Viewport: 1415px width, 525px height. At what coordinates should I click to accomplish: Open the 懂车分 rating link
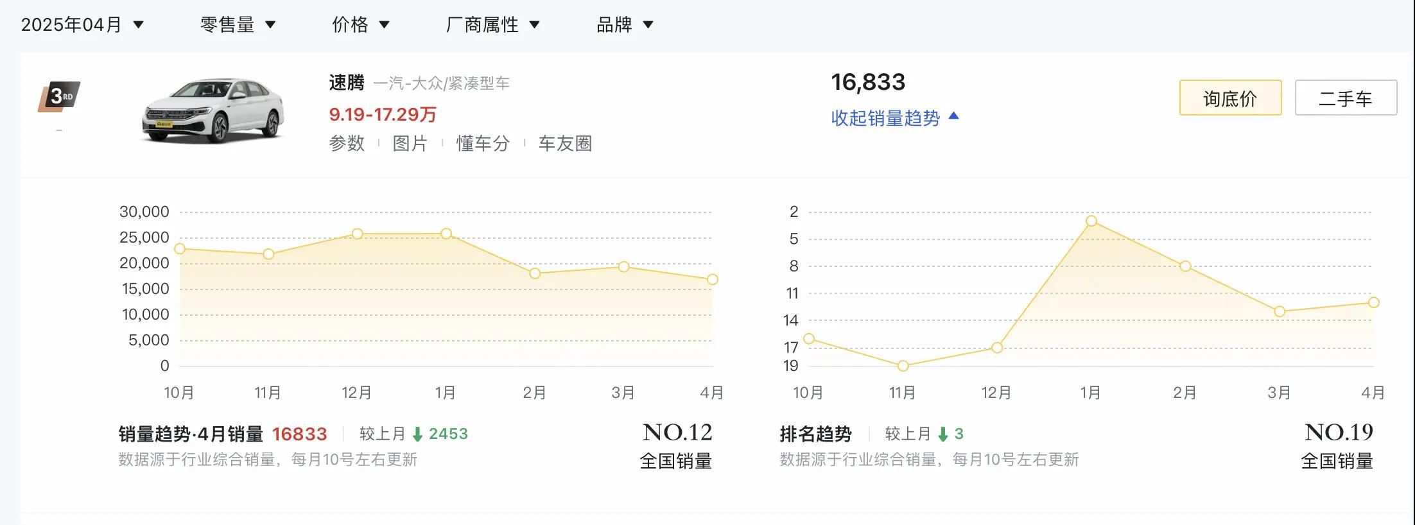(483, 143)
